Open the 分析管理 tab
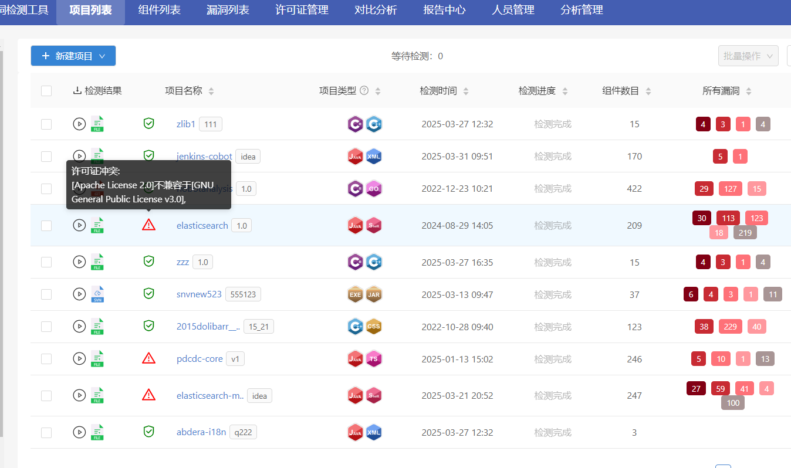Screen dimensions: 791x468 click(x=582, y=10)
